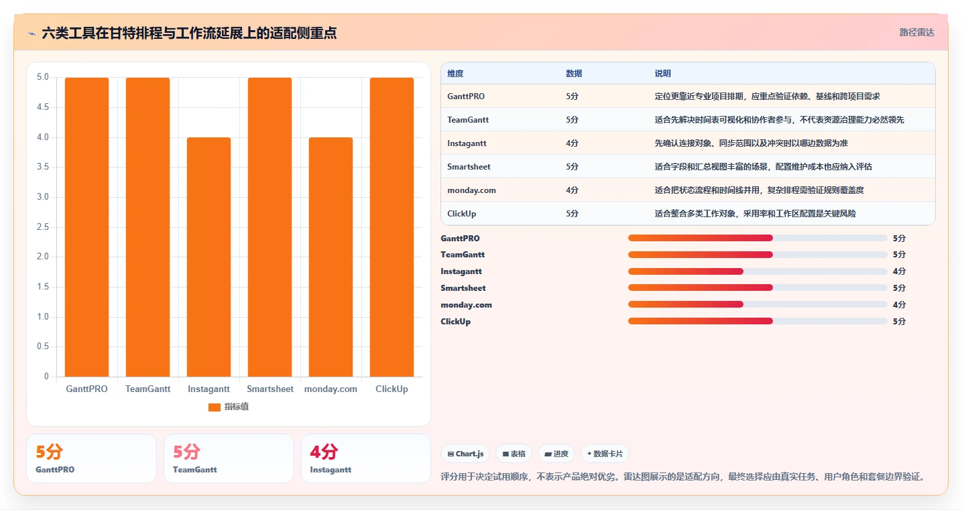The image size is (962, 510).
Task: Click the Smartsheet bar in the chart
Action: click(x=269, y=227)
